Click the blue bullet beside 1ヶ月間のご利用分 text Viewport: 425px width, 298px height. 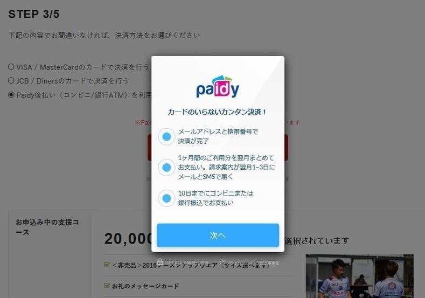pyautogui.click(x=166, y=167)
